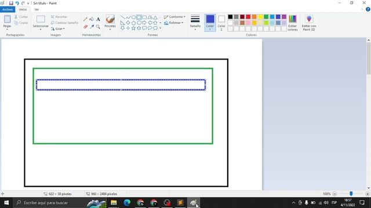This screenshot has width=371, height=208.
Task: Choose the Triangle shape
Action: coord(155,17)
